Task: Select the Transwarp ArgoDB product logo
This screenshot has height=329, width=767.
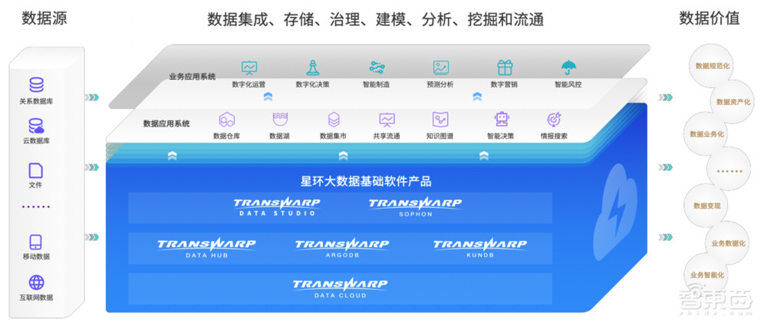Action: pos(341,248)
